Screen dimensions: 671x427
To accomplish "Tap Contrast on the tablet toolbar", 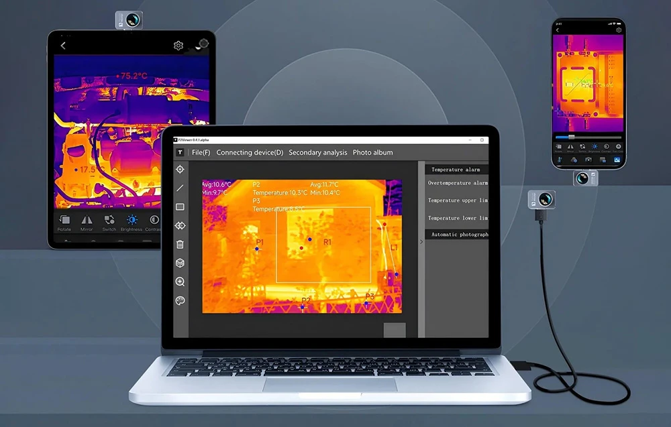I will click(x=153, y=223).
